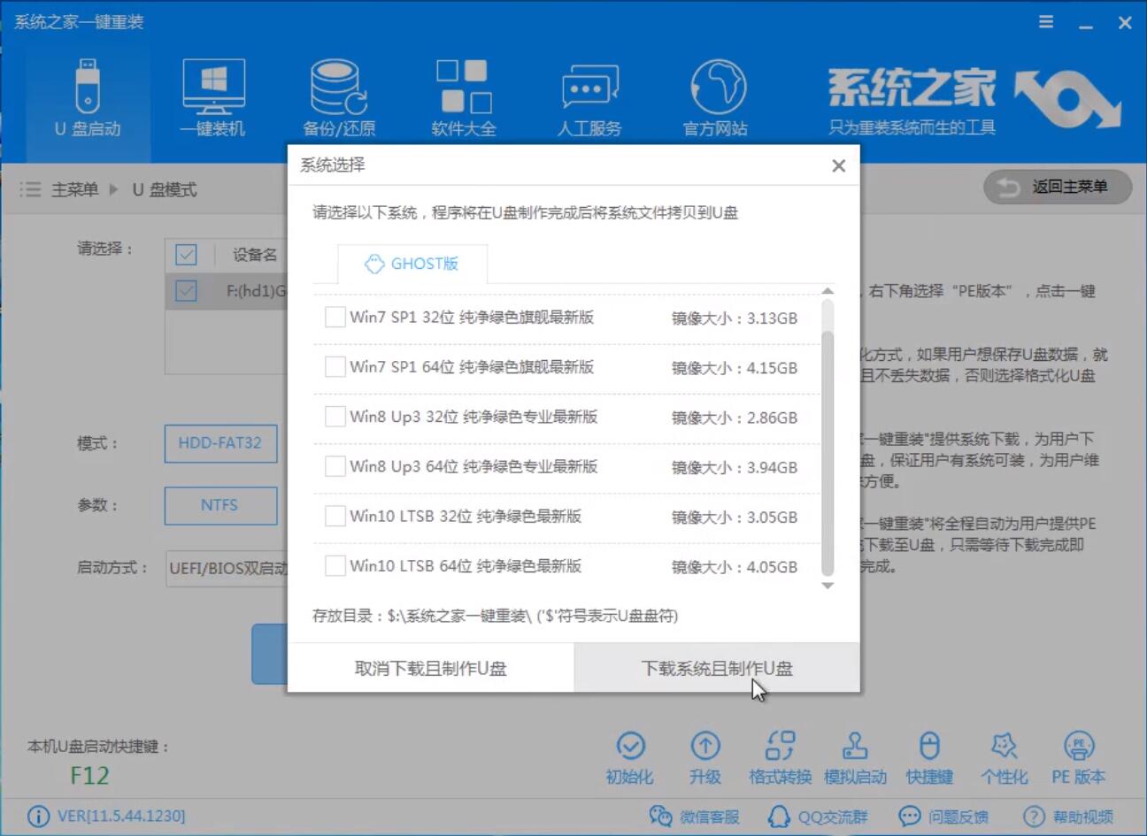Open the hamburger menu at top right
This screenshot has height=836, width=1147.
[x=1045, y=22]
